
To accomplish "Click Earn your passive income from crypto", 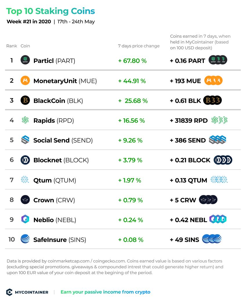I will (x=106, y=292).
